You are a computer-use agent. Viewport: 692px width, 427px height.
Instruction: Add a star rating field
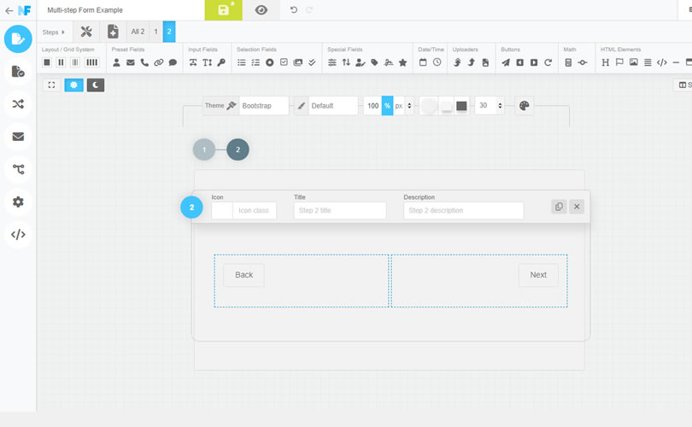coord(403,62)
